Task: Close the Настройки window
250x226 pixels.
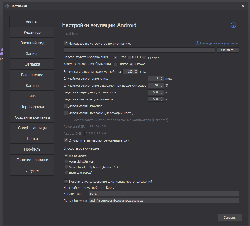Action: tap(243, 6)
